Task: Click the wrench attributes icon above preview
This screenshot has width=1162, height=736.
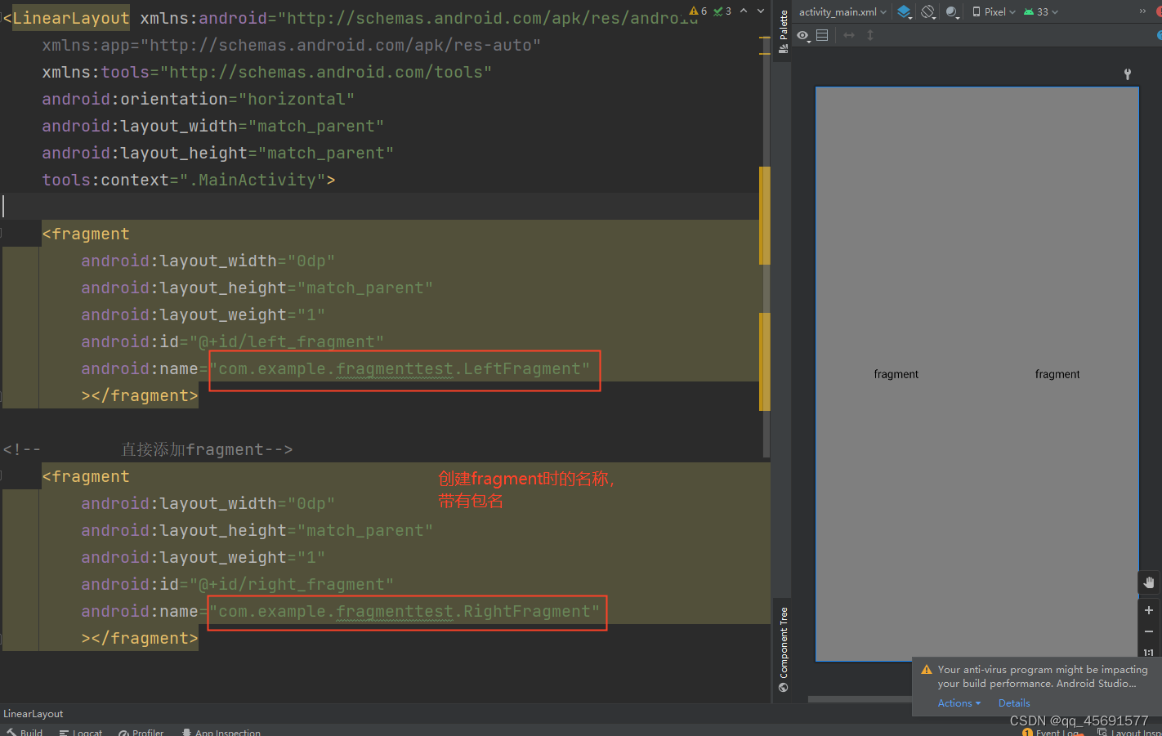Action: (x=1128, y=74)
